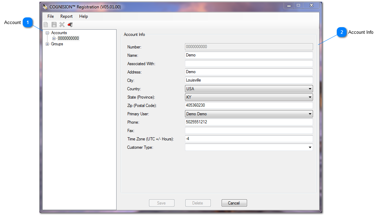Click into the Phone number field
The width and height of the screenshot is (379, 216).
click(248, 122)
